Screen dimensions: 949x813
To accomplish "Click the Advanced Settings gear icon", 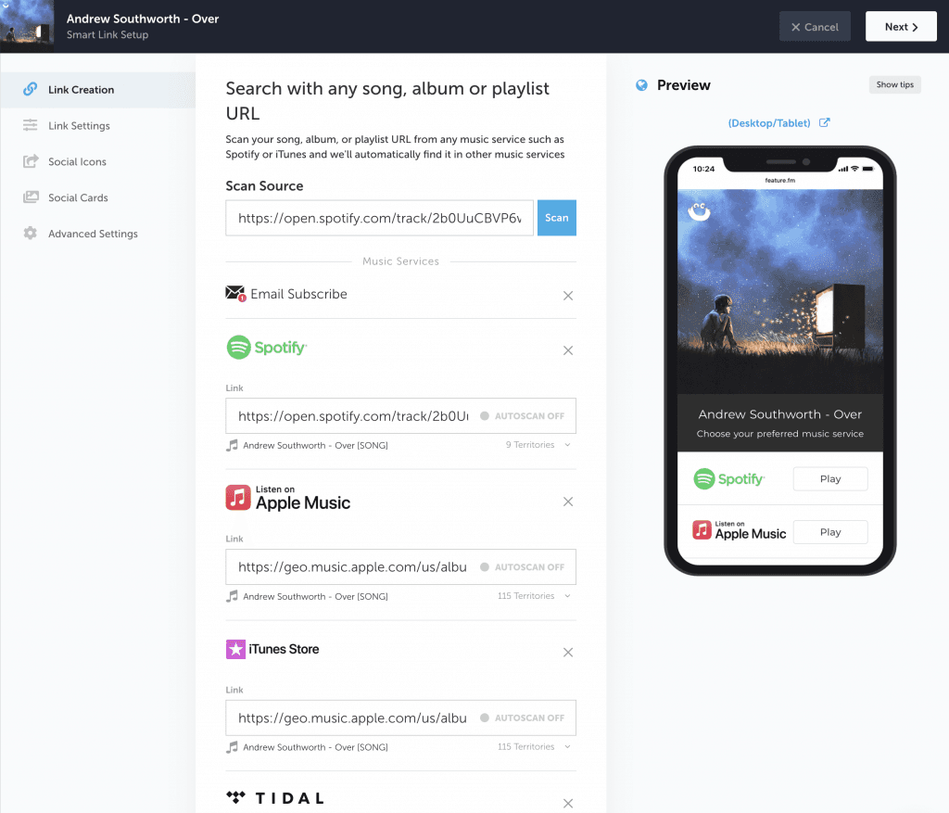I will click(x=31, y=233).
